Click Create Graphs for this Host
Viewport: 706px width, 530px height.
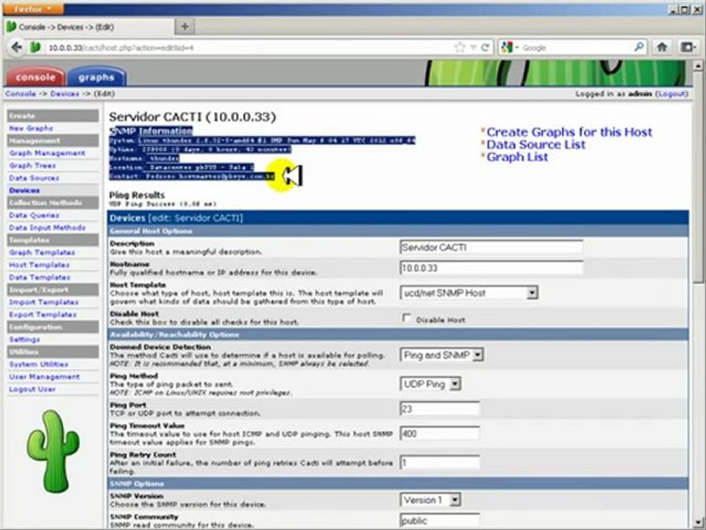[569, 132]
